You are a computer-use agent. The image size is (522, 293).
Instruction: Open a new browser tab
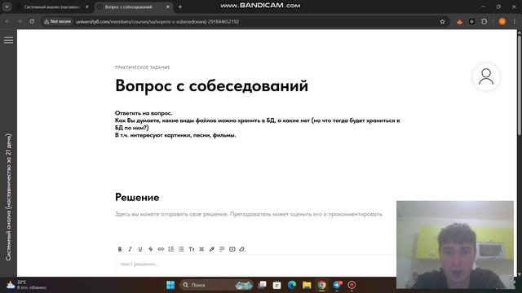tap(179, 7)
